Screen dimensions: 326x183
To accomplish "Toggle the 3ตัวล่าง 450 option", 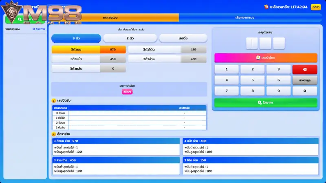I will (167, 59).
